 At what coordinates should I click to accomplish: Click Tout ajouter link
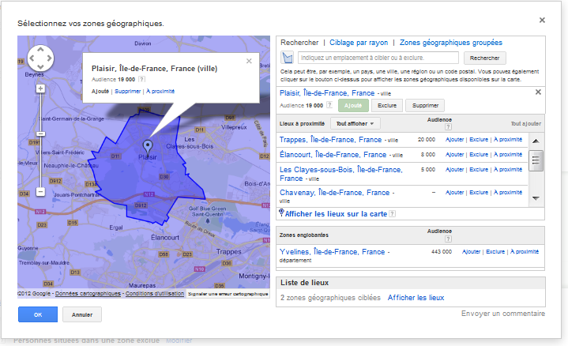point(525,123)
